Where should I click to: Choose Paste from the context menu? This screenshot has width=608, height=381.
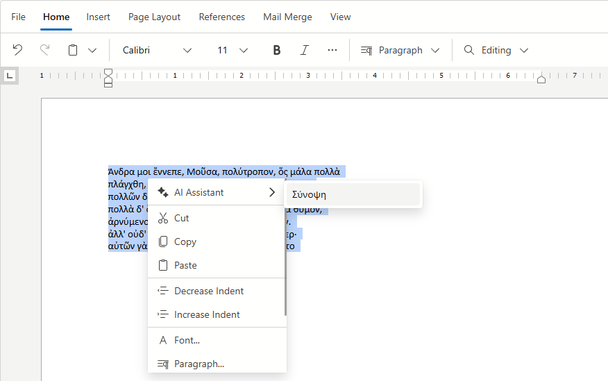click(x=217, y=265)
